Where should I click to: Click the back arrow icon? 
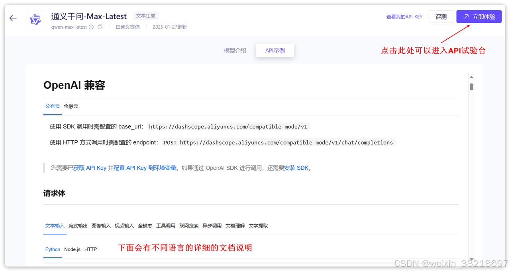coord(13,18)
